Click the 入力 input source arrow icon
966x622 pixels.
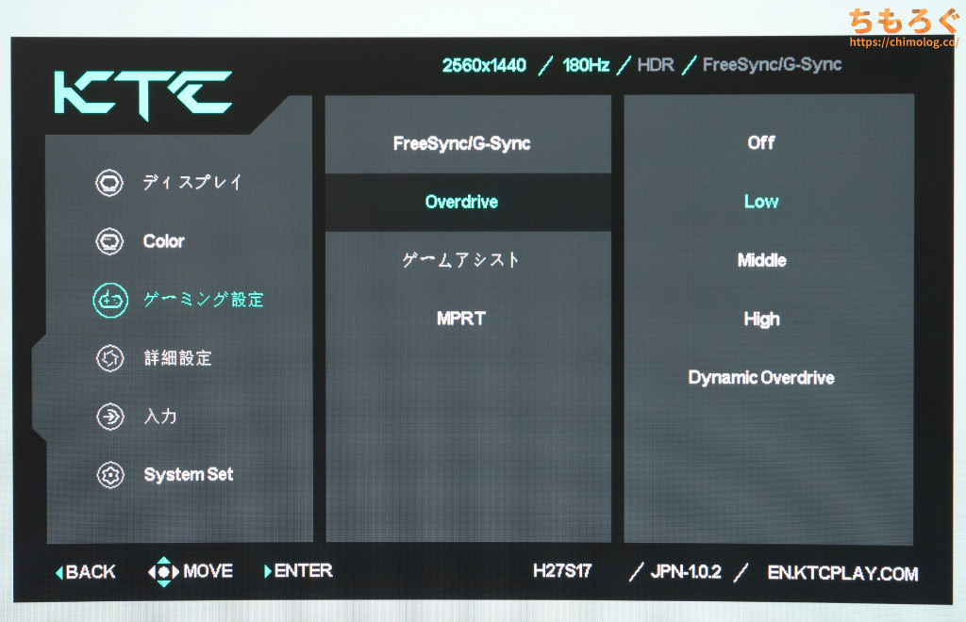[109, 417]
